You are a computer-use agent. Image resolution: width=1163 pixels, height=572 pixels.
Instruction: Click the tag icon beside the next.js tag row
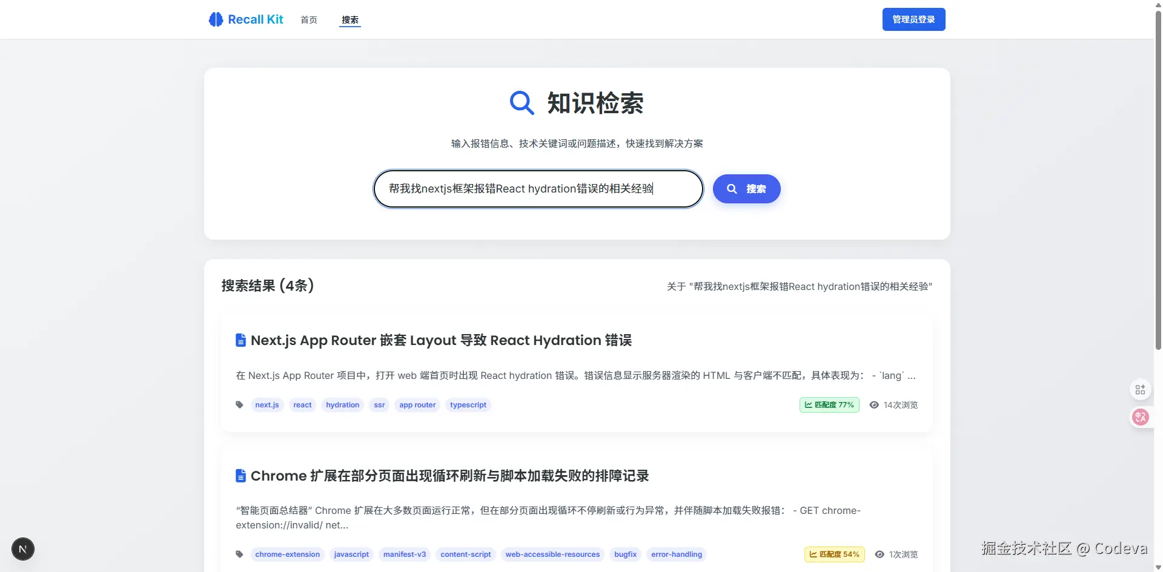[239, 404]
